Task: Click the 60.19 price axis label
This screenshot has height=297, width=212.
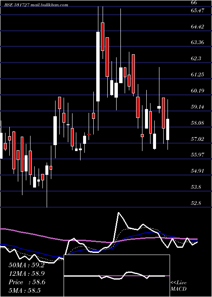Action: pos(198,91)
